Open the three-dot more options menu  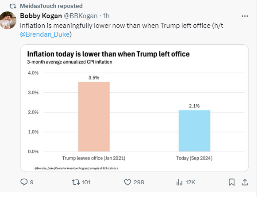tap(245, 16)
